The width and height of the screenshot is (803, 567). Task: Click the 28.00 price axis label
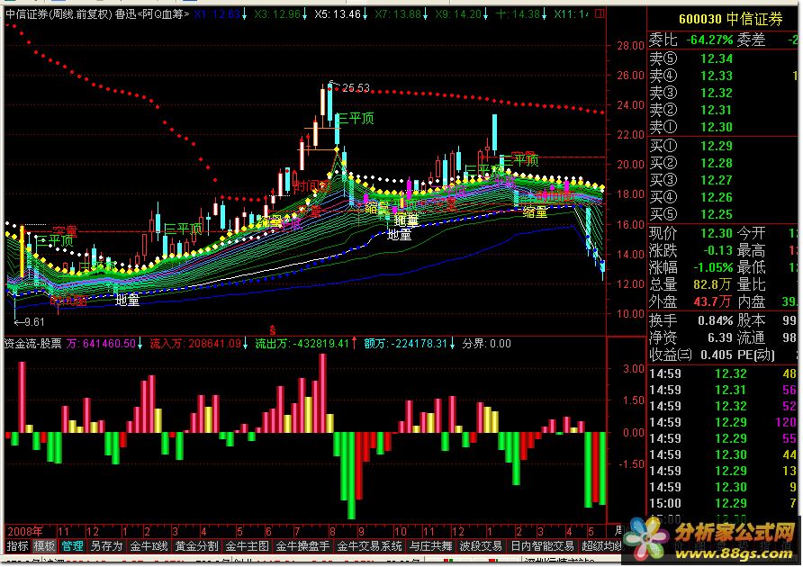click(630, 46)
